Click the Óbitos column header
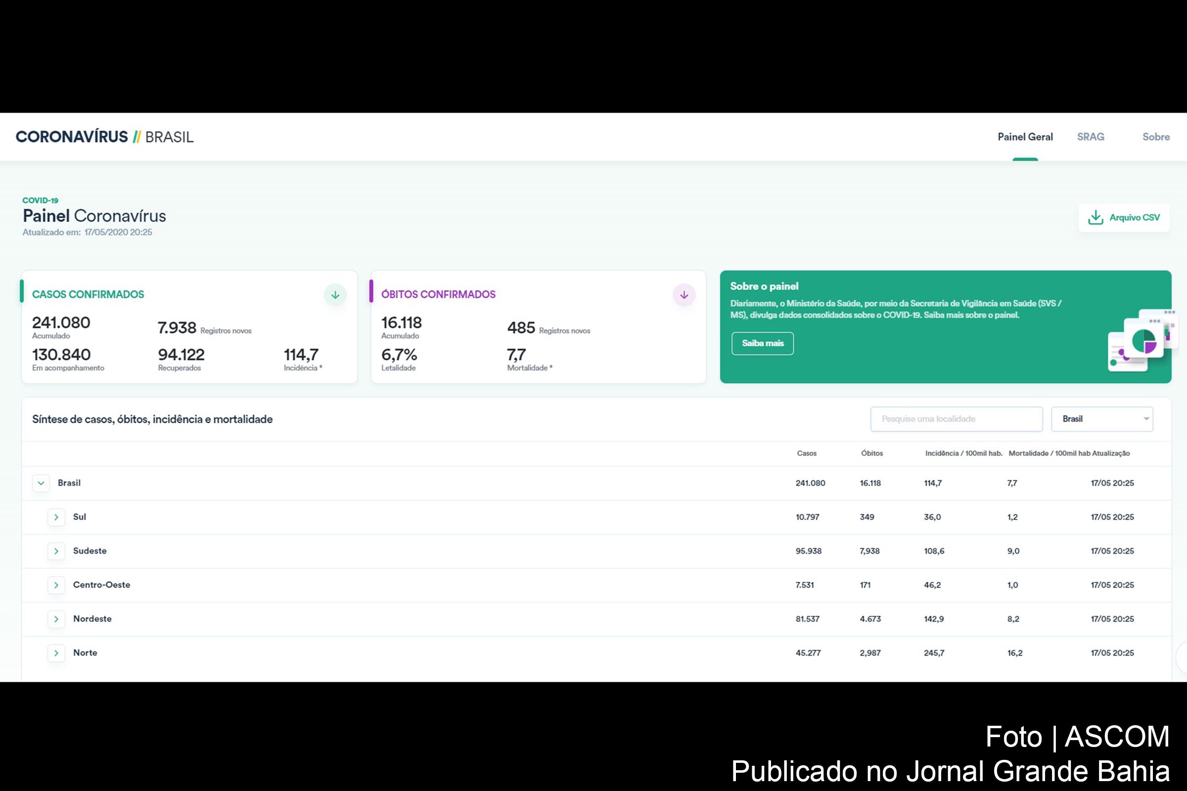 [x=871, y=453]
